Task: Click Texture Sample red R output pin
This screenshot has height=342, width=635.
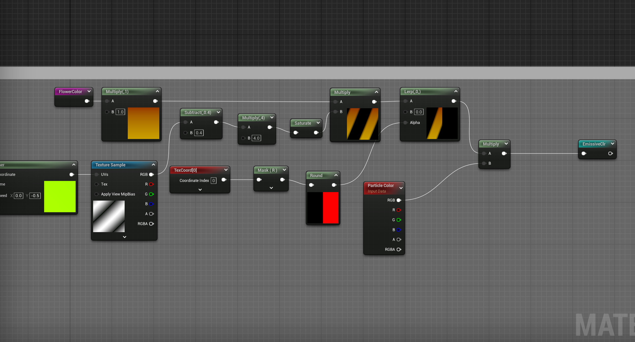Action: pyautogui.click(x=151, y=184)
